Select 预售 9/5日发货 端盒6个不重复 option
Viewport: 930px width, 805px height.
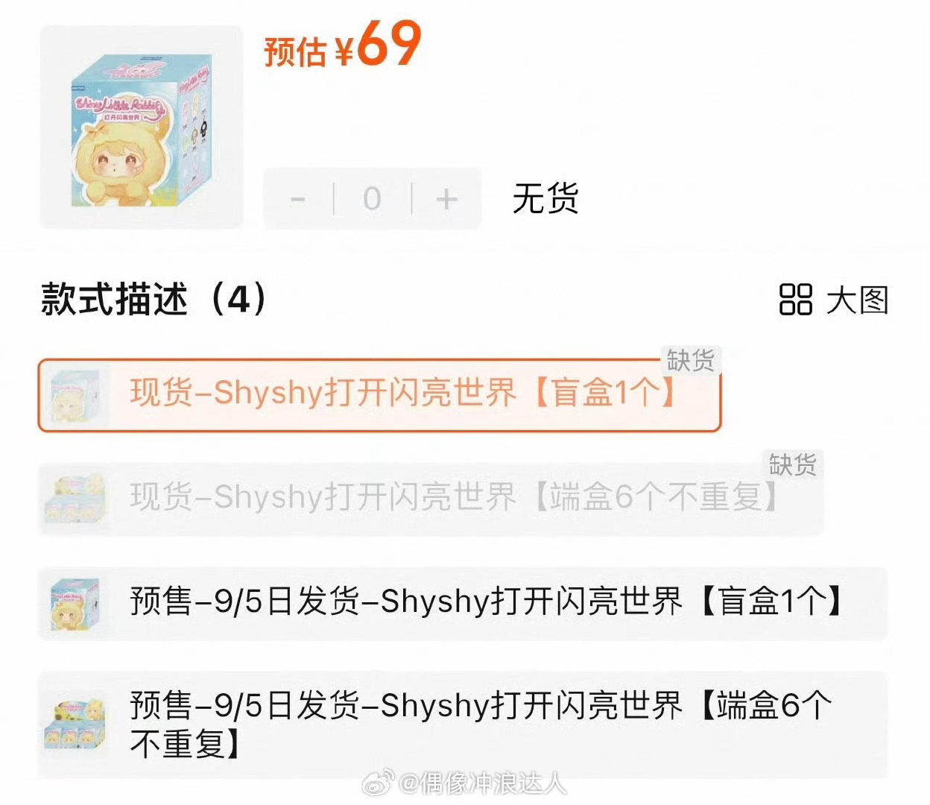[x=463, y=725]
